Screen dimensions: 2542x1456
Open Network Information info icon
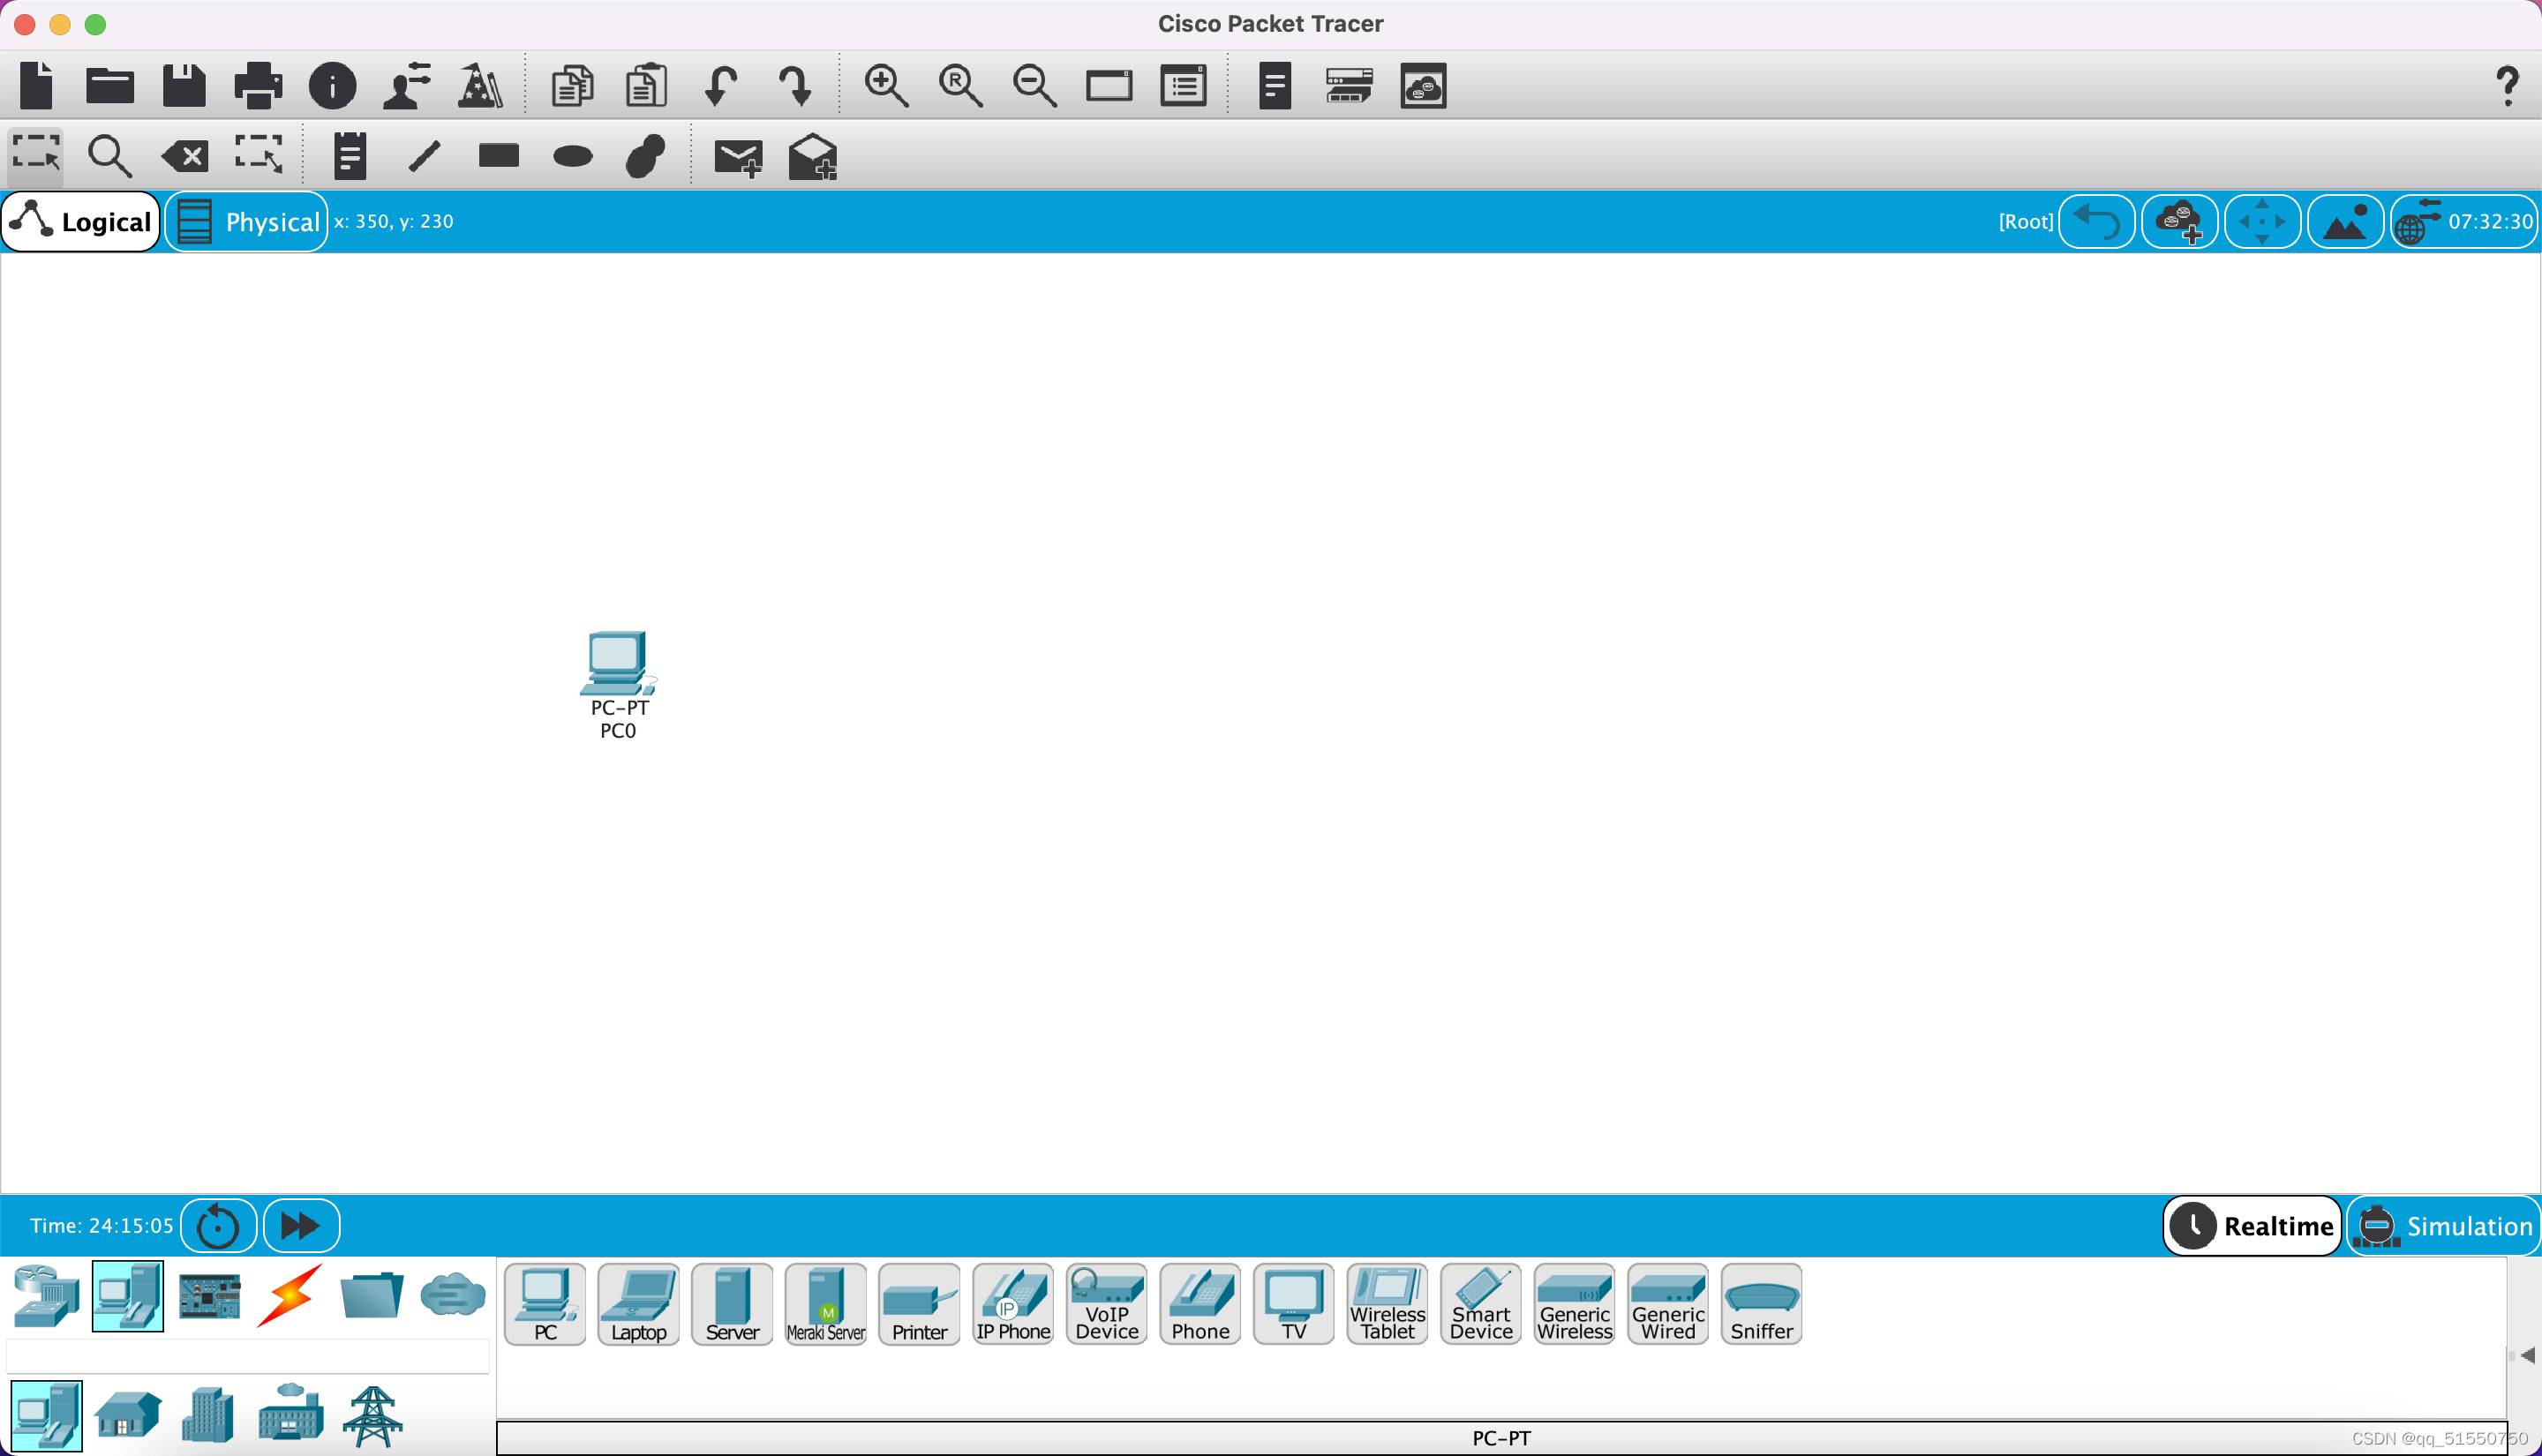(x=332, y=85)
